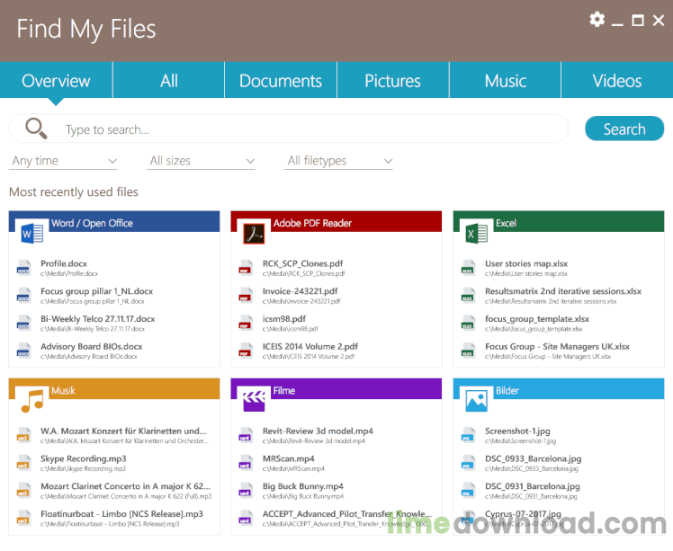Click the Bilder picture icon
The width and height of the screenshot is (673, 551).
pos(475,401)
